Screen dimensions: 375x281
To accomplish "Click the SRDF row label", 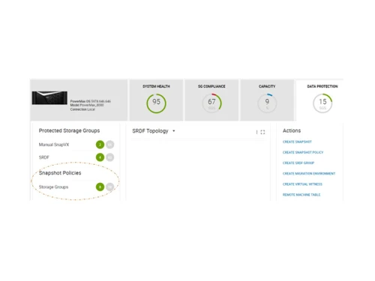I will pyautogui.click(x=44, y=157).
